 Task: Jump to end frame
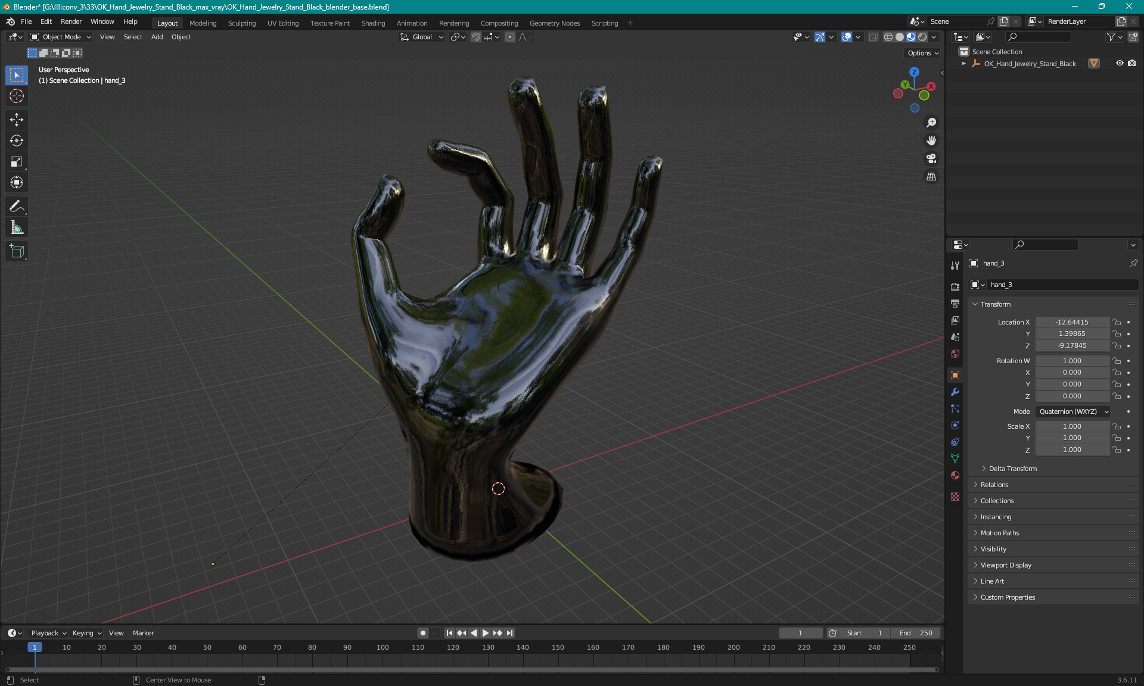pyautogui.click(x=510, y=633)
